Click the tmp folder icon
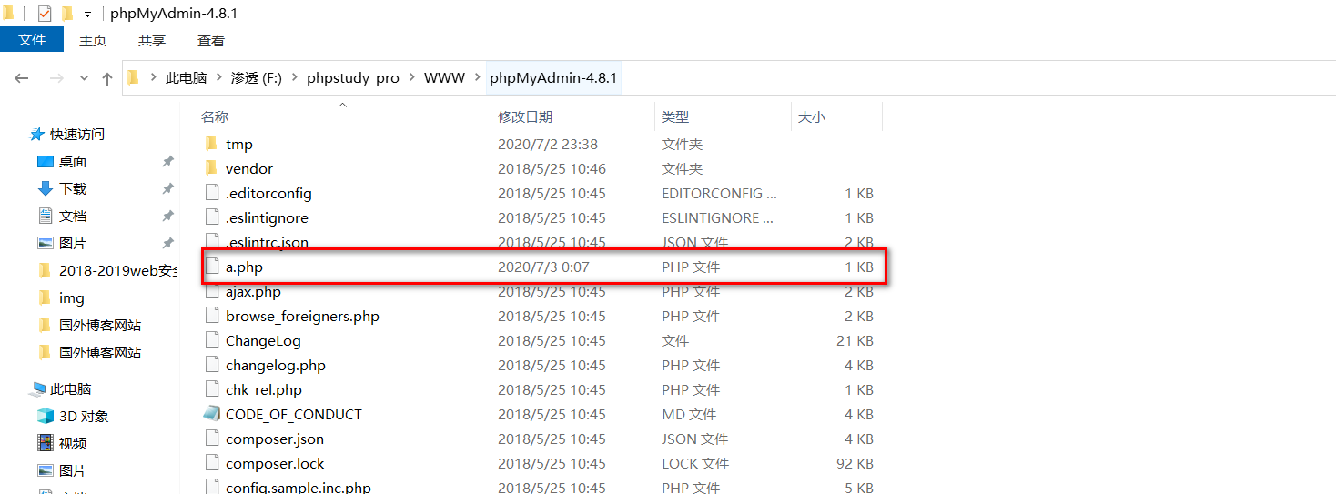Image resolution: width=1336 pixels, height=494 pixels. (211, 144)
